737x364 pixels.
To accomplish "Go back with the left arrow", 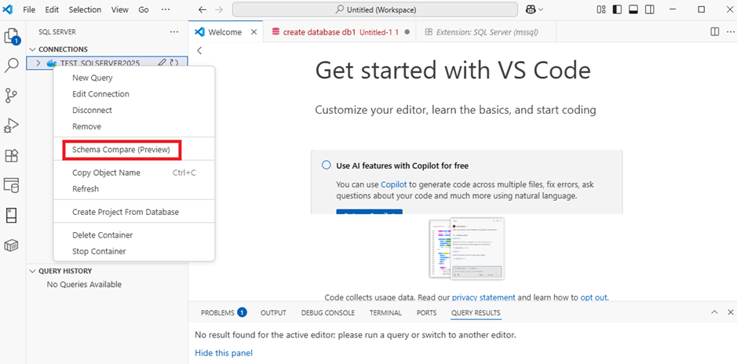I will [x=202, y=9].
